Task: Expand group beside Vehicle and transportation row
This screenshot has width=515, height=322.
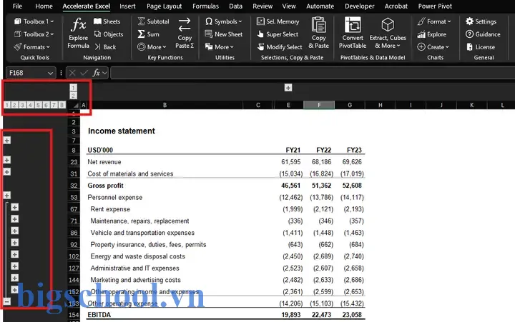Action: [14, 231]
